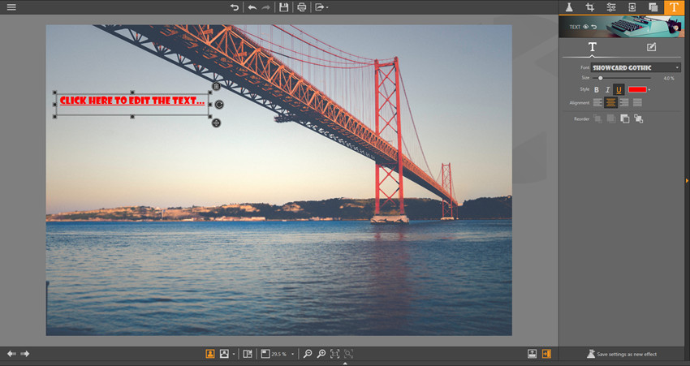Open the Adjustments sliders tab
The image size is (690, 366).
[x=610, y=7]
